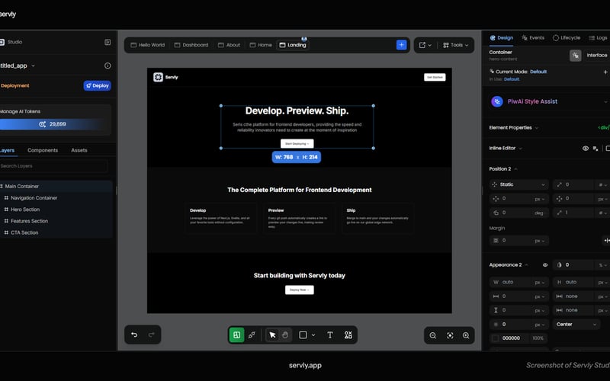The image size is (610, 381).
Task: Open the Hello World page tab
Action: click(147, 45)
